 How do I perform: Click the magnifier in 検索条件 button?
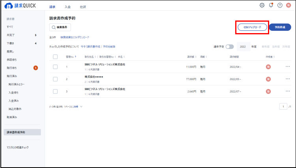click(54, 27)
